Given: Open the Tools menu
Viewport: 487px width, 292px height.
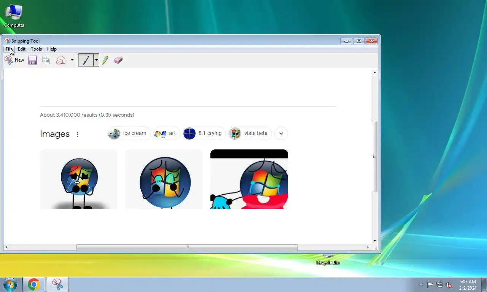Looking at the screenshot, I should pyautogui.click(x=36, y=49).
